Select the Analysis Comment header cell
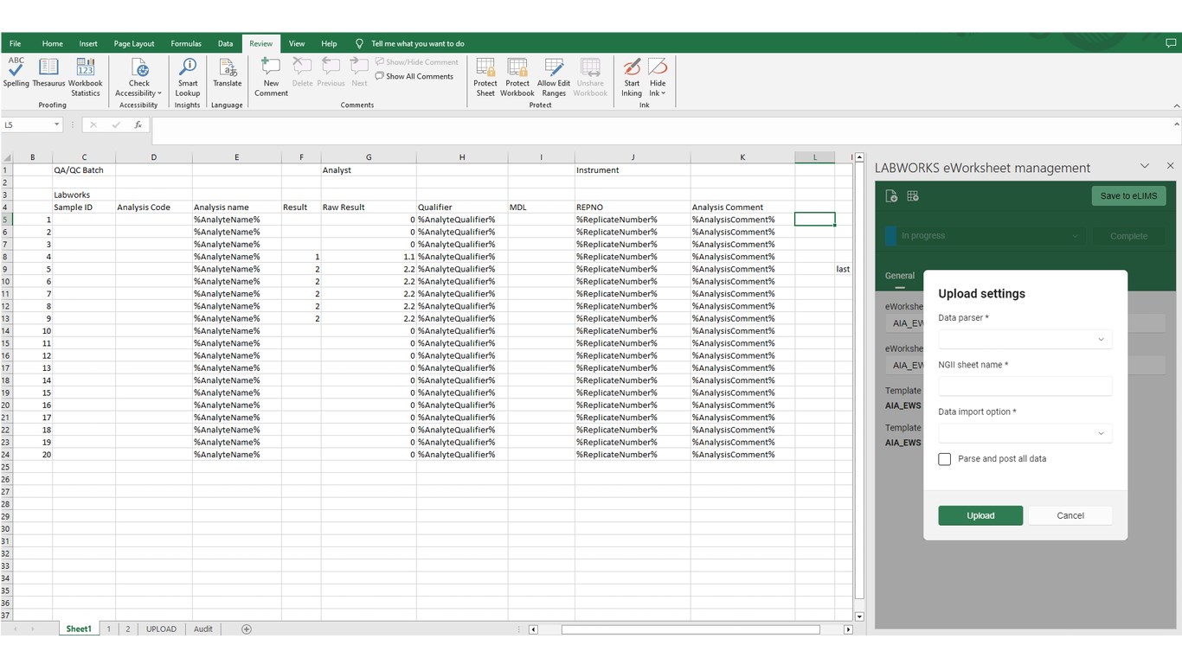The image size is (1182, 664). click(x=742, y=207)
